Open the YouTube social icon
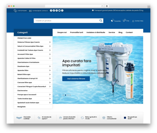Screen dimensions: 157x133 click(x=59, y=10)
